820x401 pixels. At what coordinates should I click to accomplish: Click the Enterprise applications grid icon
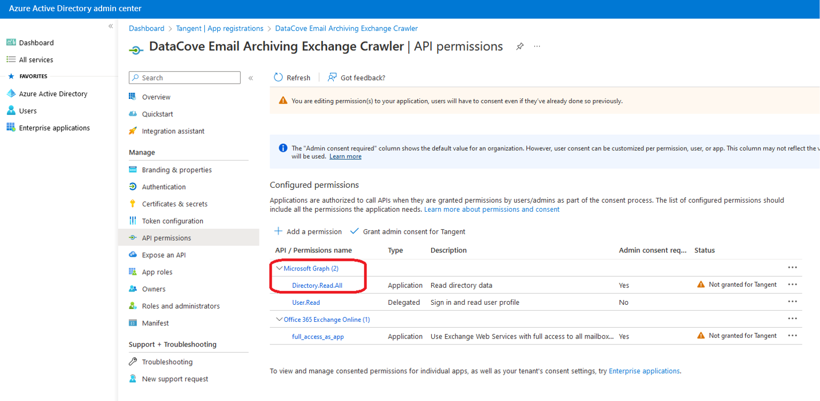[x=11, y=128]
